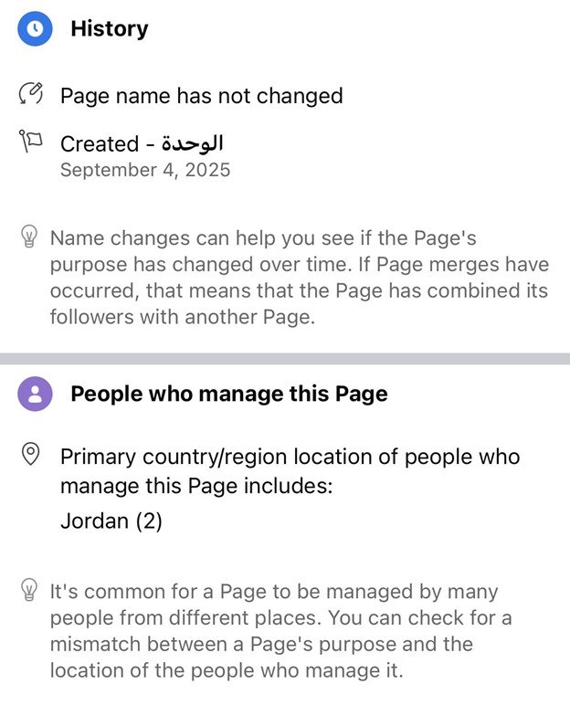Click the lightbulb icon beside management tip

pyautogui.click(x=29, y=591)
